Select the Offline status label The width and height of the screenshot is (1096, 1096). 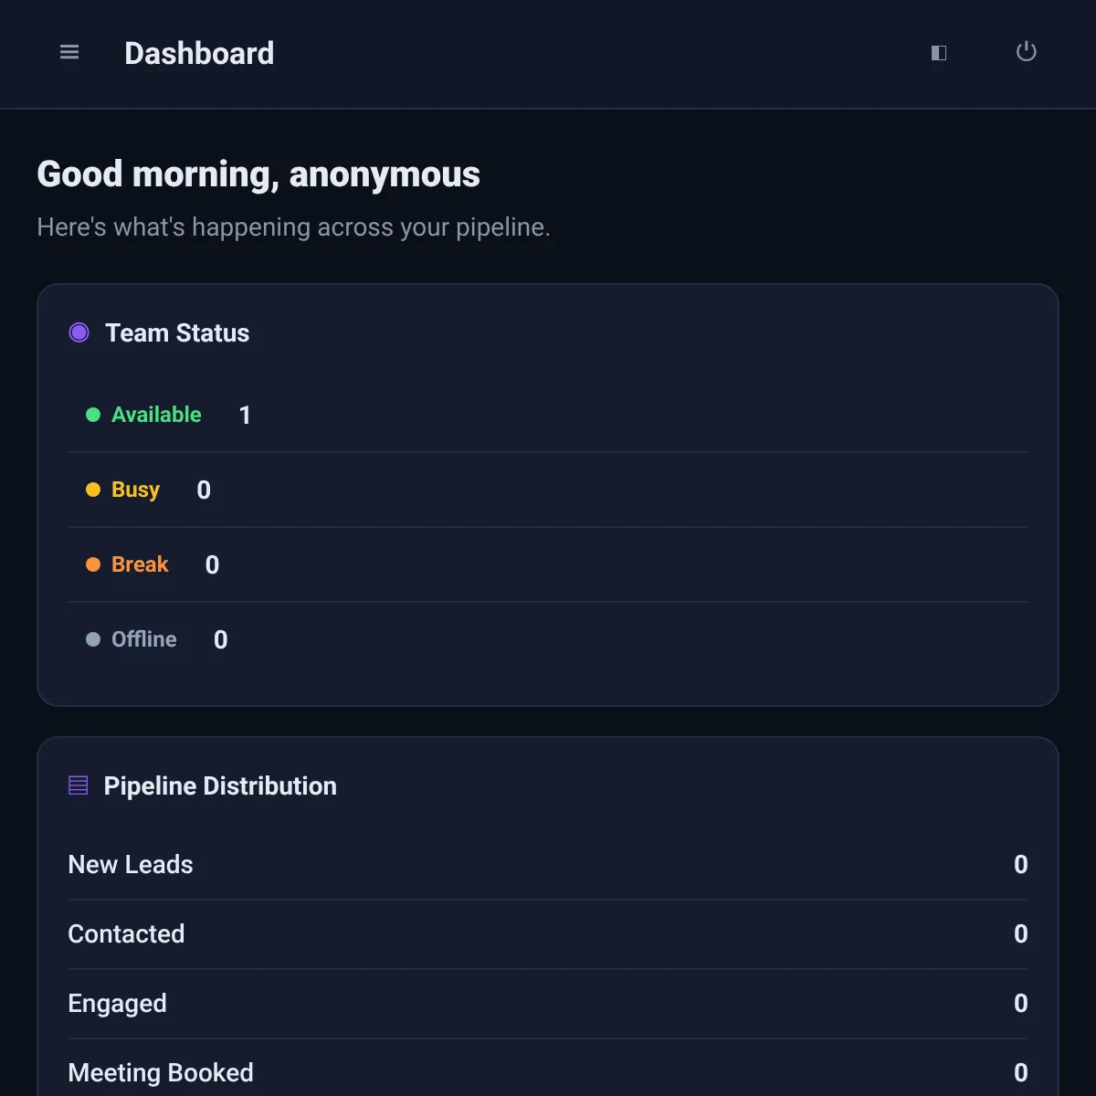[144, 639]
